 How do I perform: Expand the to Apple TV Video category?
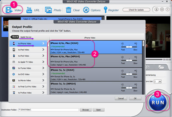pyautogui.click(x=28, y=62)
